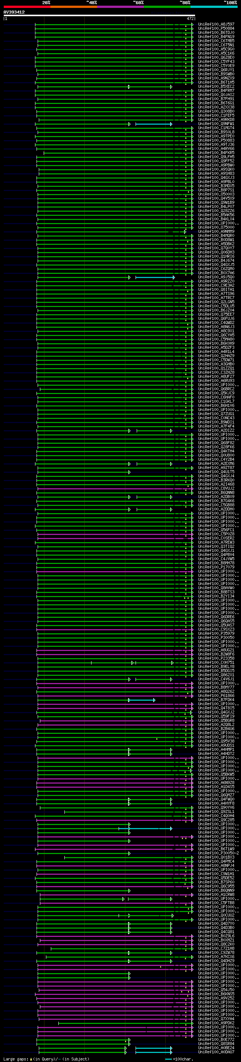241x1062 pixels.
Task: Click hit label UniRef100_A2DIZ2
Action: point(216,430)
